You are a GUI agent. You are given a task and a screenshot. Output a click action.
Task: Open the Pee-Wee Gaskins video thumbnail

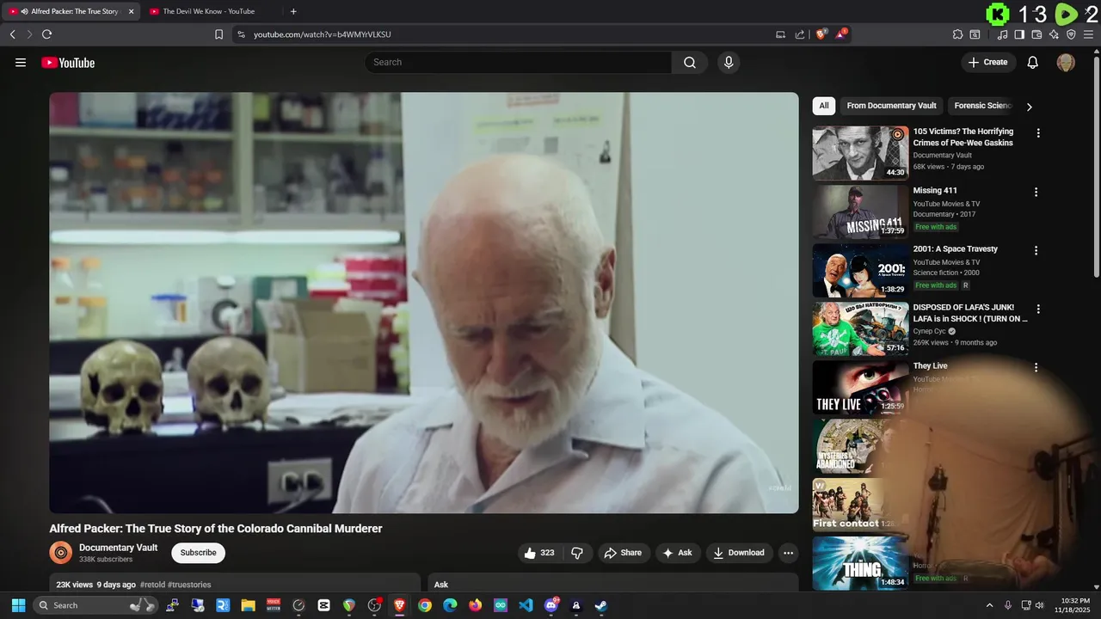click(x=860, y=153)
